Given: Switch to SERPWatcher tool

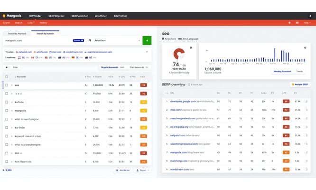Looking at the screenshot, I should point(80,16).
